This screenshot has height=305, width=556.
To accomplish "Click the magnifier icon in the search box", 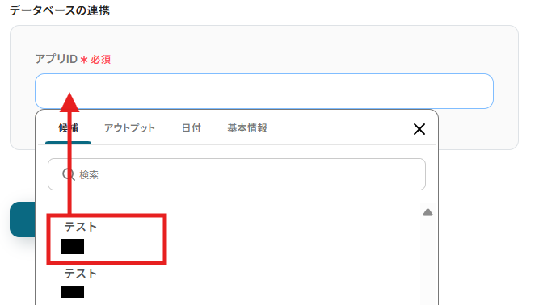I will pos(68,174).
